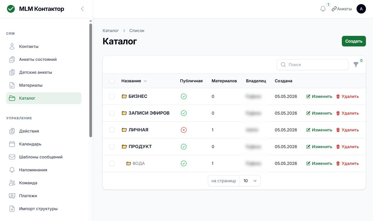Click the green public checkmark for ПРОДУКТ
373x221 pixels.
point(184,147)
